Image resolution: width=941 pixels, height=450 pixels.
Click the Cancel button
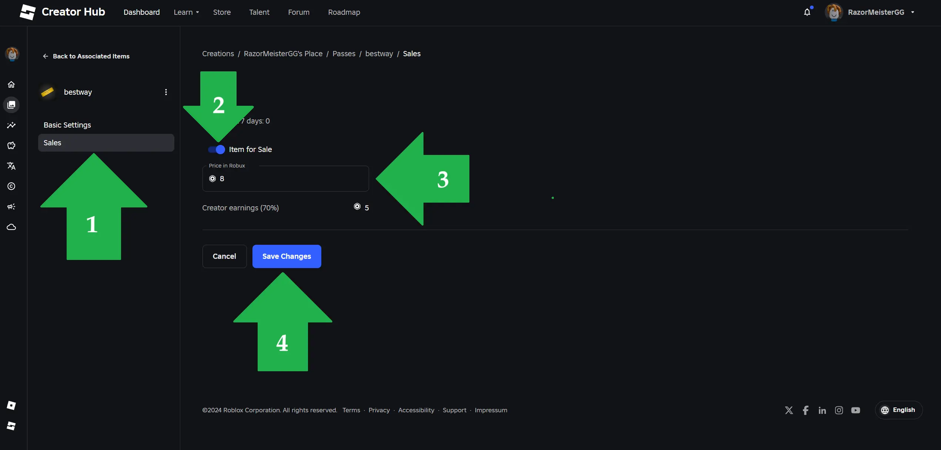[224, 256]
